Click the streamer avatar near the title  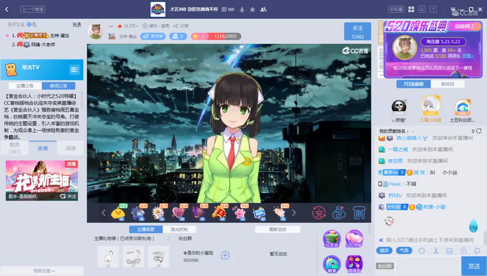click(96, 31)
